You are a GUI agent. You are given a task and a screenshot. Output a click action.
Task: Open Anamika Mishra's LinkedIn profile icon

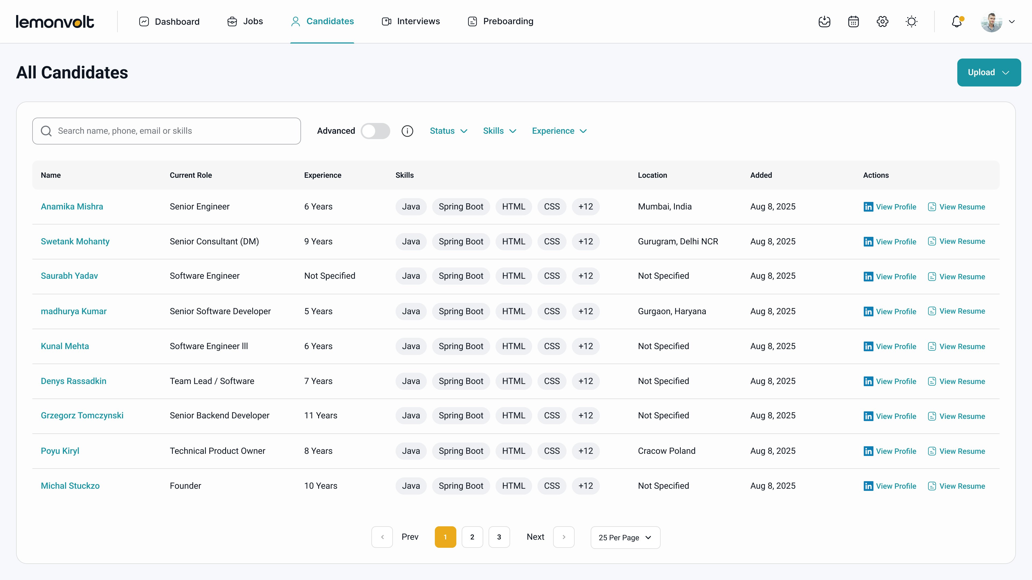868,206
